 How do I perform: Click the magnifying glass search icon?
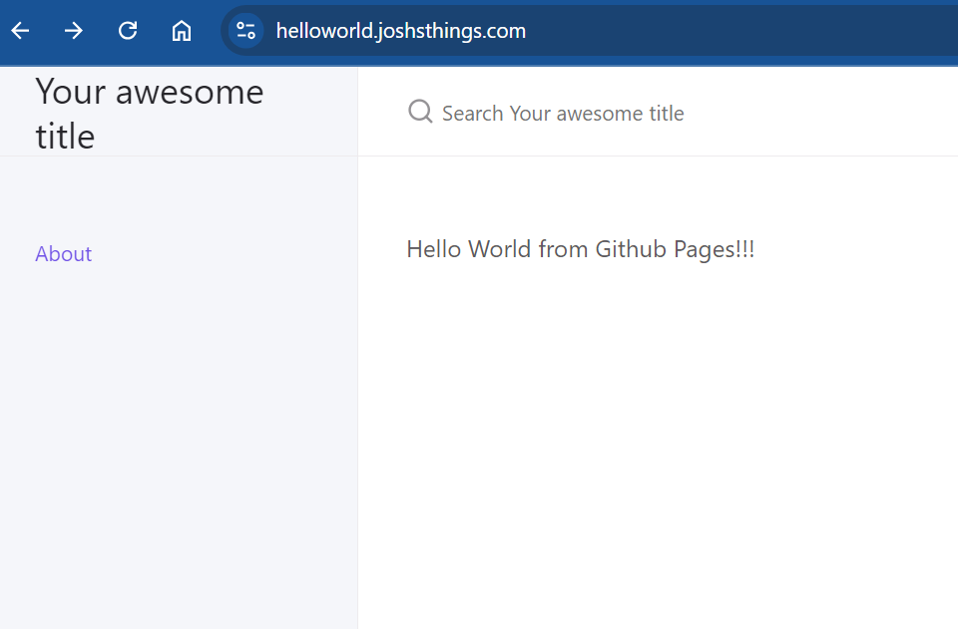(420, 112)
